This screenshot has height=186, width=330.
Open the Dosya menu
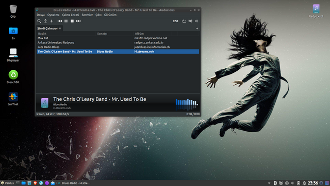point(41,15)
